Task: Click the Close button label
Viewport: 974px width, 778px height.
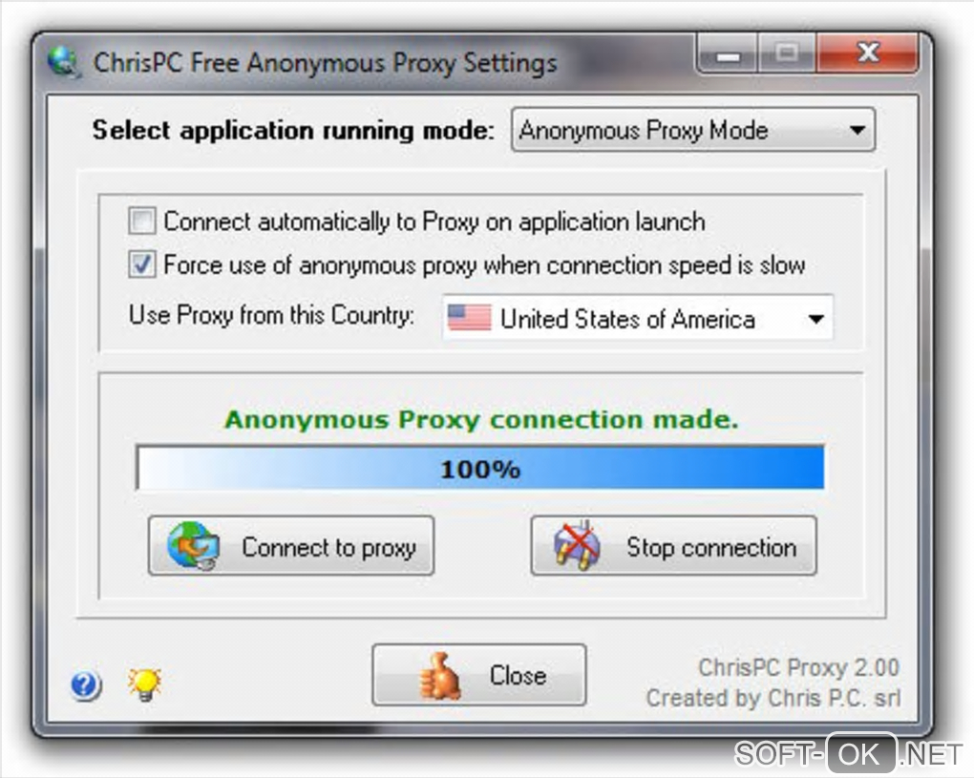Action: click(519, 675)
